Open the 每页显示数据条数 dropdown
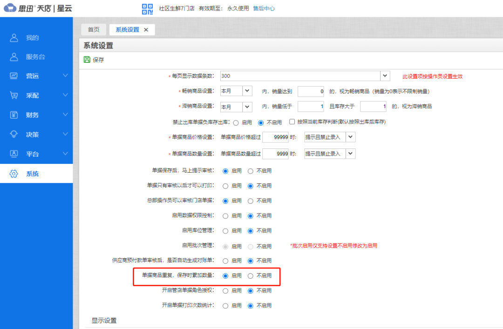This screenshot has width=503, height=329. coord(385,75)
